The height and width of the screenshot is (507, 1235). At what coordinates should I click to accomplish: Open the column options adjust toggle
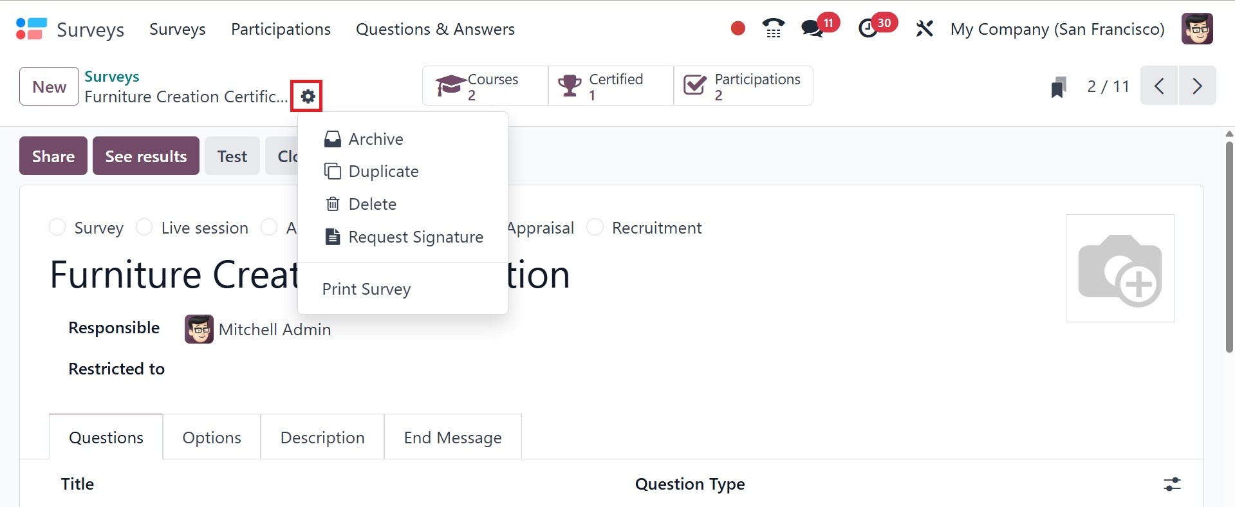coord(1172,484)
